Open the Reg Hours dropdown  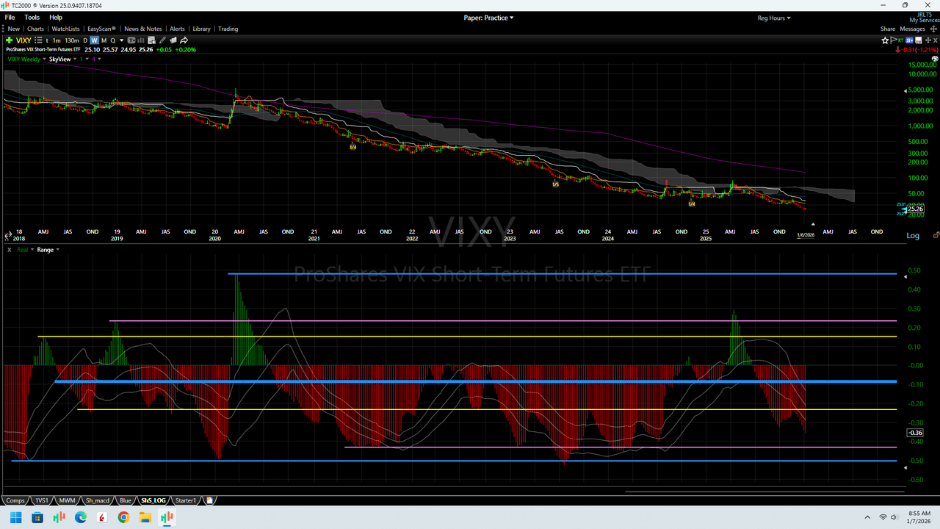tap(774, 18)
